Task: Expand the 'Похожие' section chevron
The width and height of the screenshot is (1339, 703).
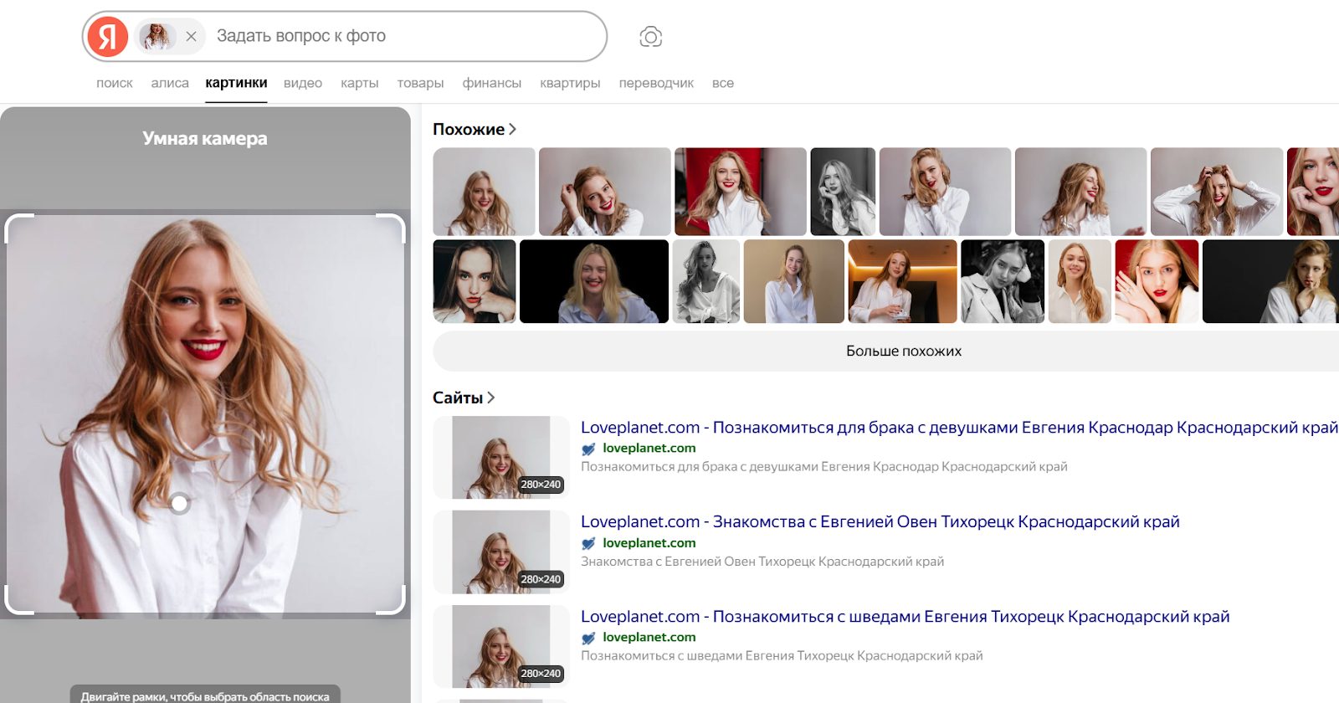Action: [512, 129]
